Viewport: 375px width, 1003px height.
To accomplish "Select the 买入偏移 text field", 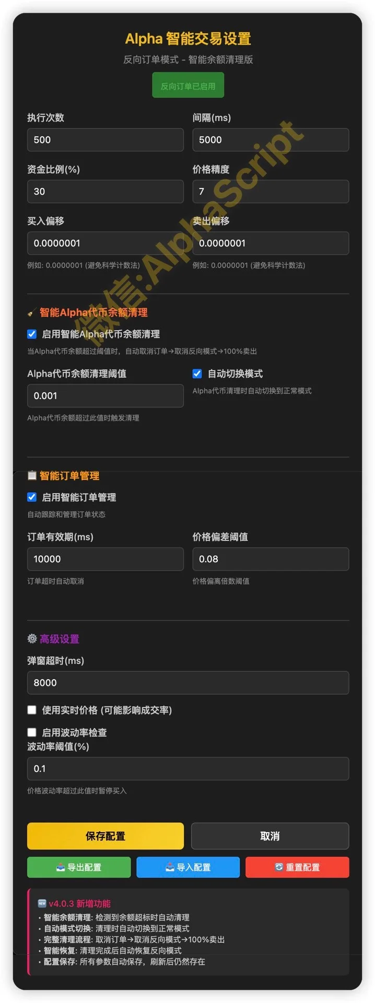I will click(105, 243).
